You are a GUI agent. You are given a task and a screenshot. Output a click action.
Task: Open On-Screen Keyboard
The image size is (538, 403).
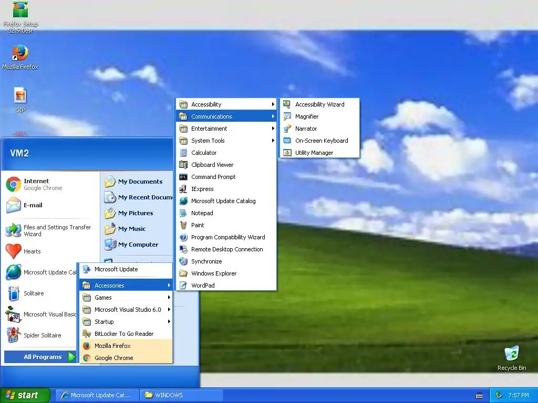click(320, 141)
